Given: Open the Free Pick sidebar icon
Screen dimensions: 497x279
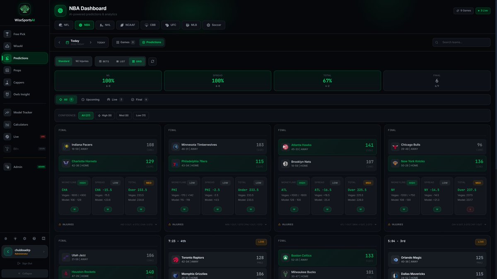Looking at the screenshot, I should pos(7,34).
